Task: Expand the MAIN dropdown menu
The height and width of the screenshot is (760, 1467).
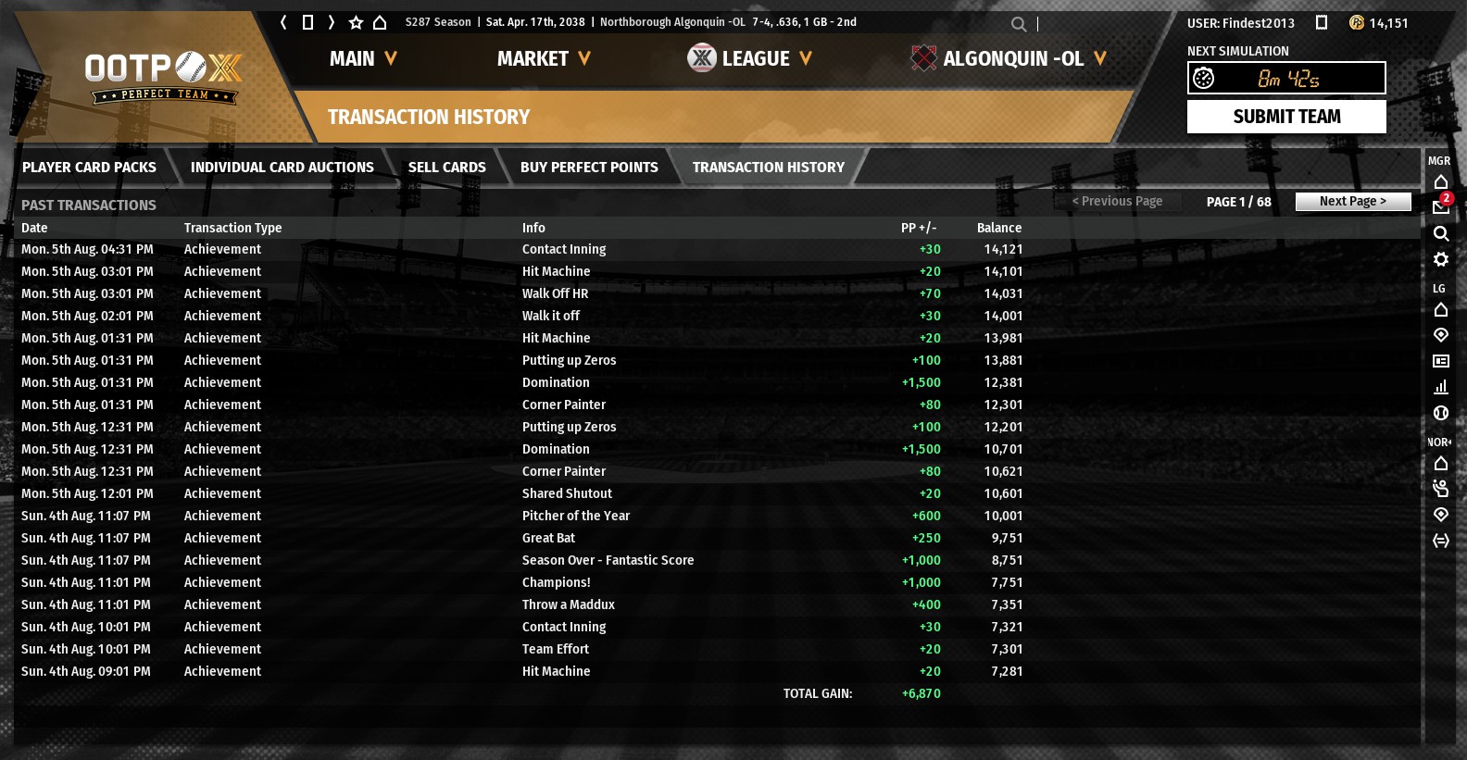Action: 363,58
